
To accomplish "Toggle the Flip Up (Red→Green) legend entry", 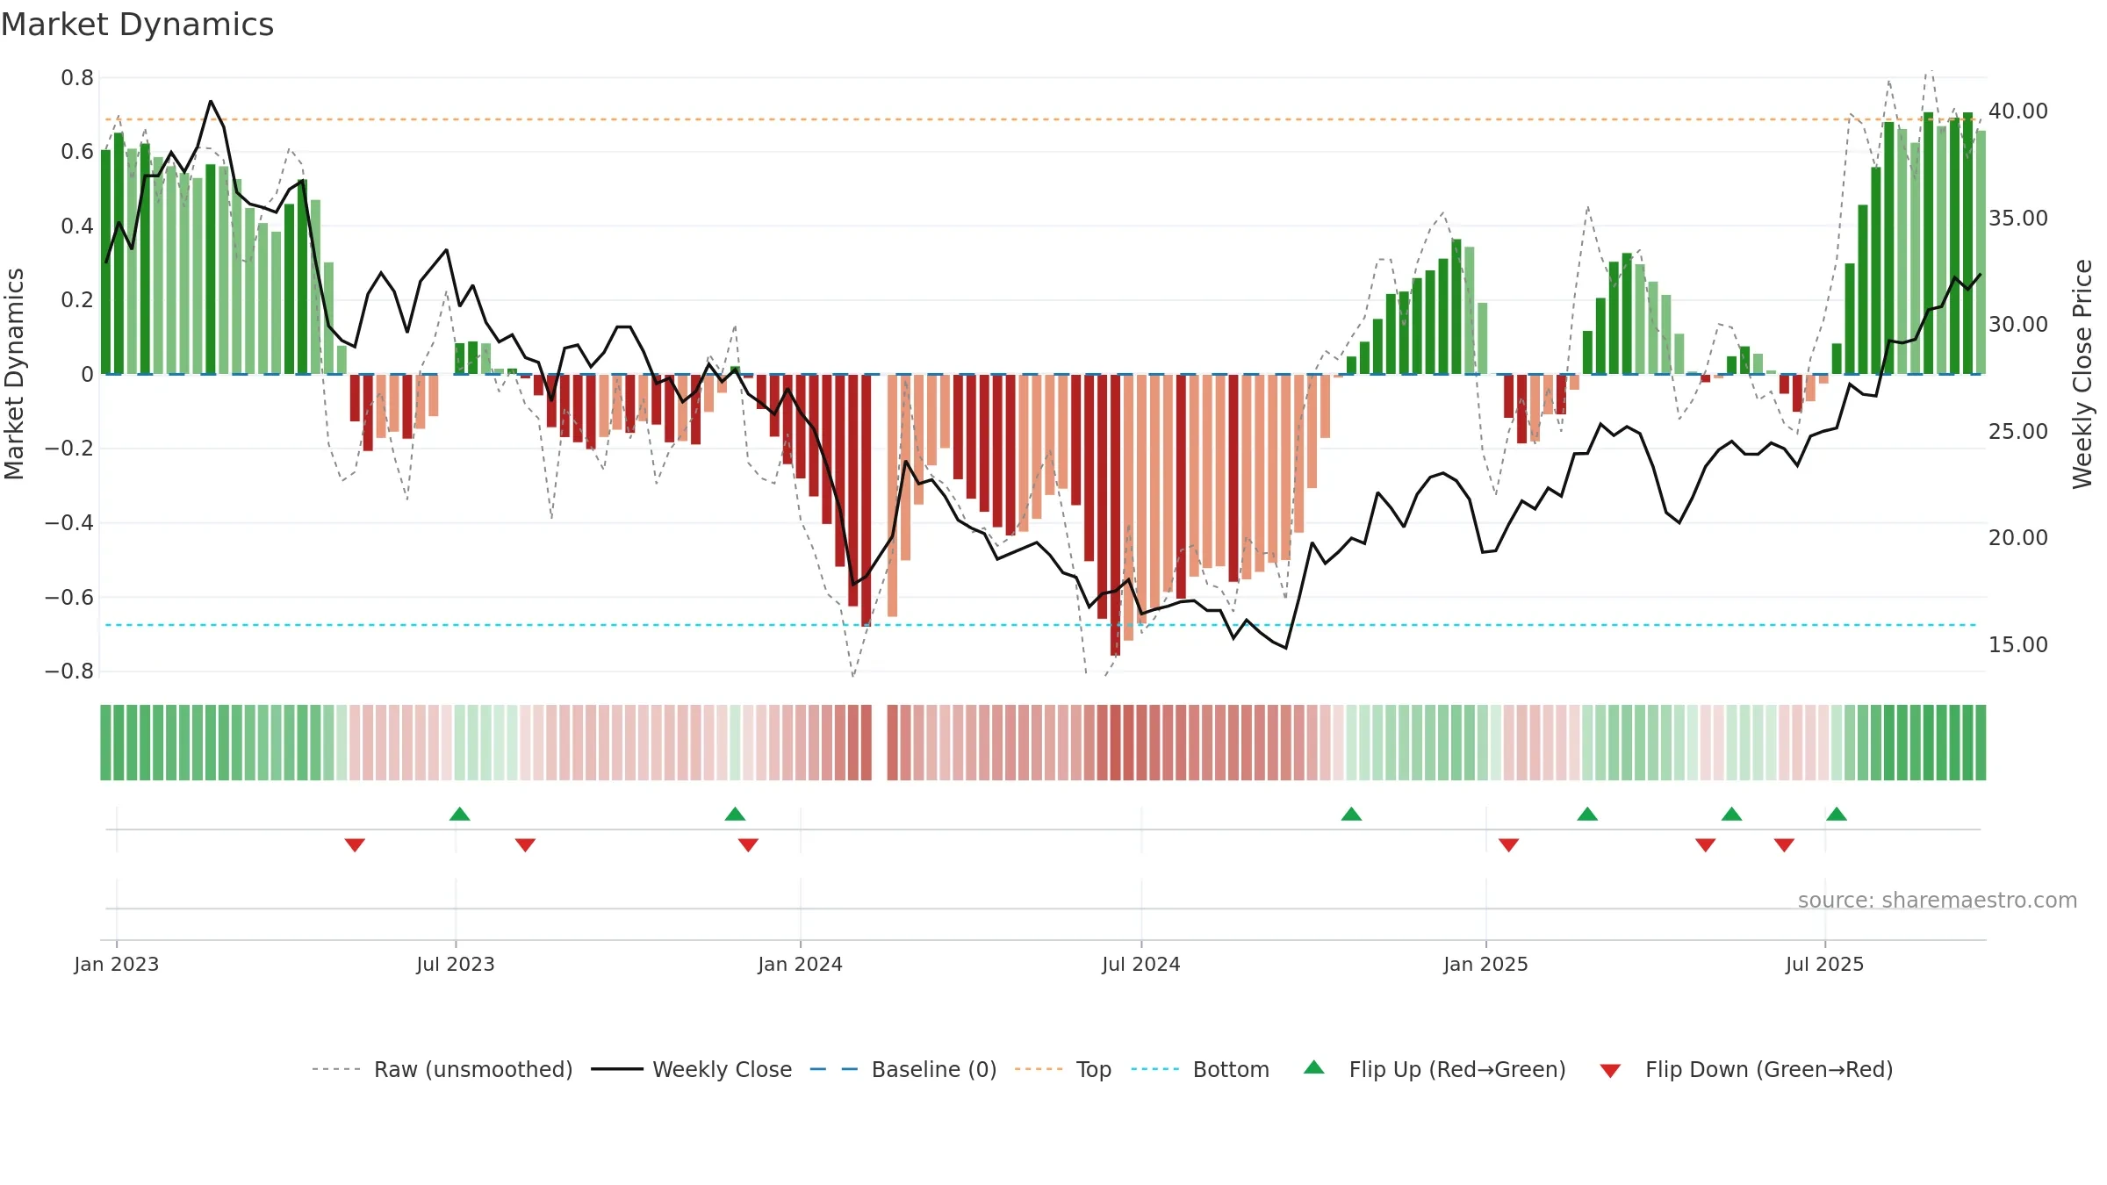I will pos(1435,1069).
